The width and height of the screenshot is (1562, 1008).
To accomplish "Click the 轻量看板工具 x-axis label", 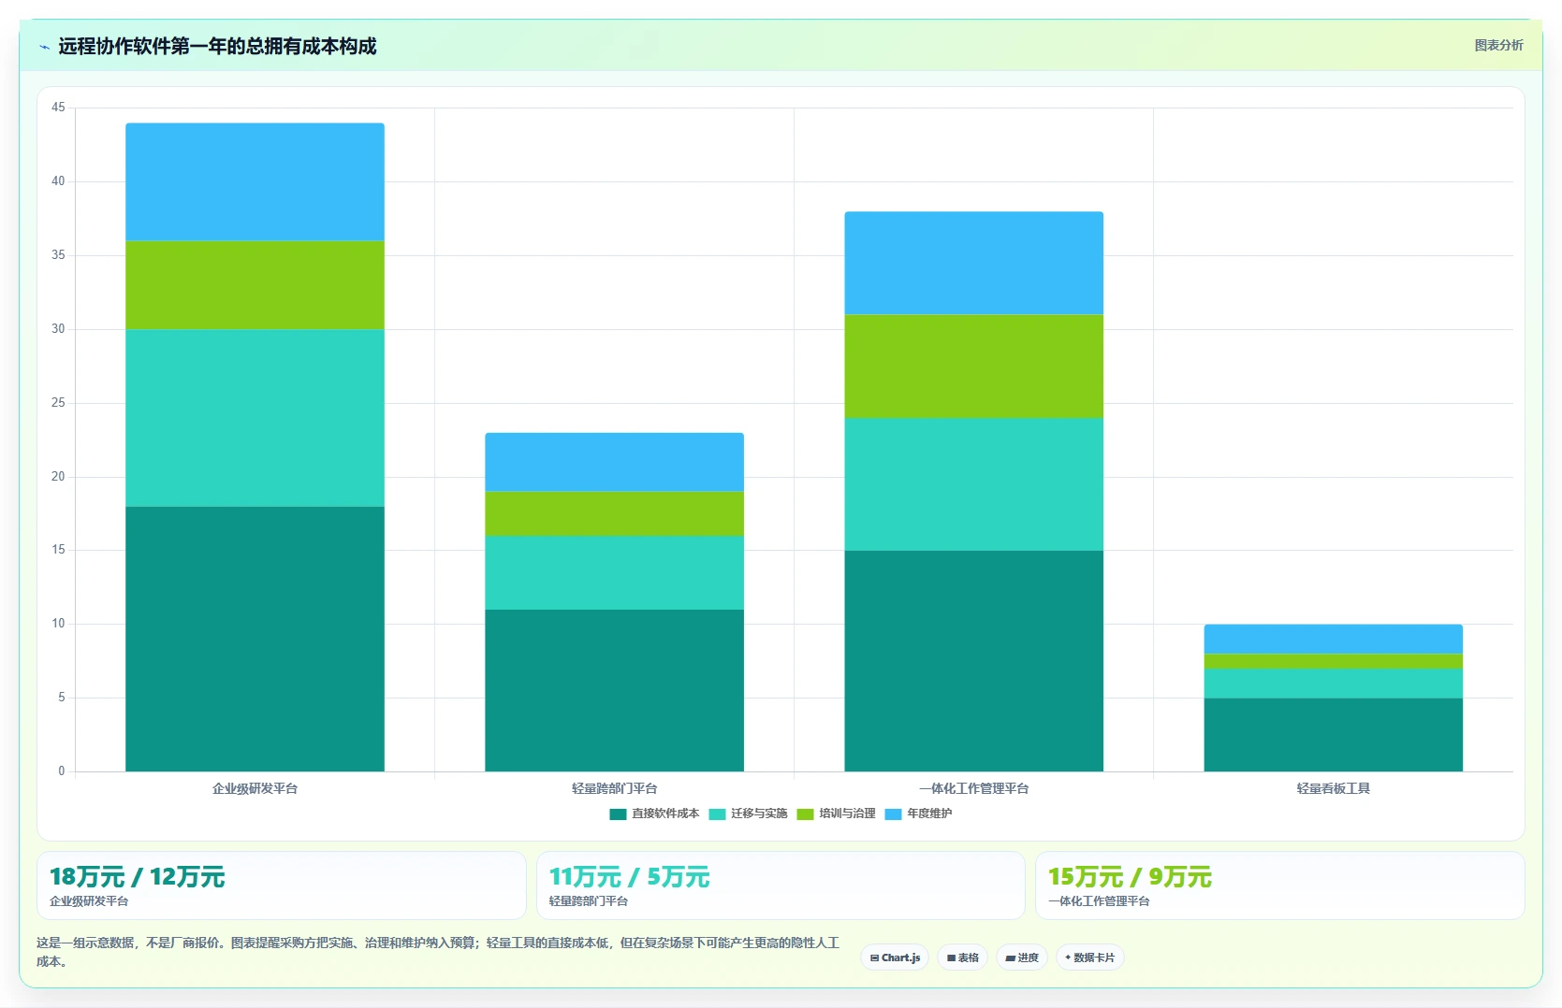I will pyautogui.click(x=1333, y=788).
